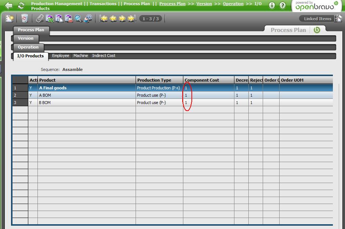Click 'Product use (P-)' in B BOM row
345x229 pixels.
click(x=159, y=103)
